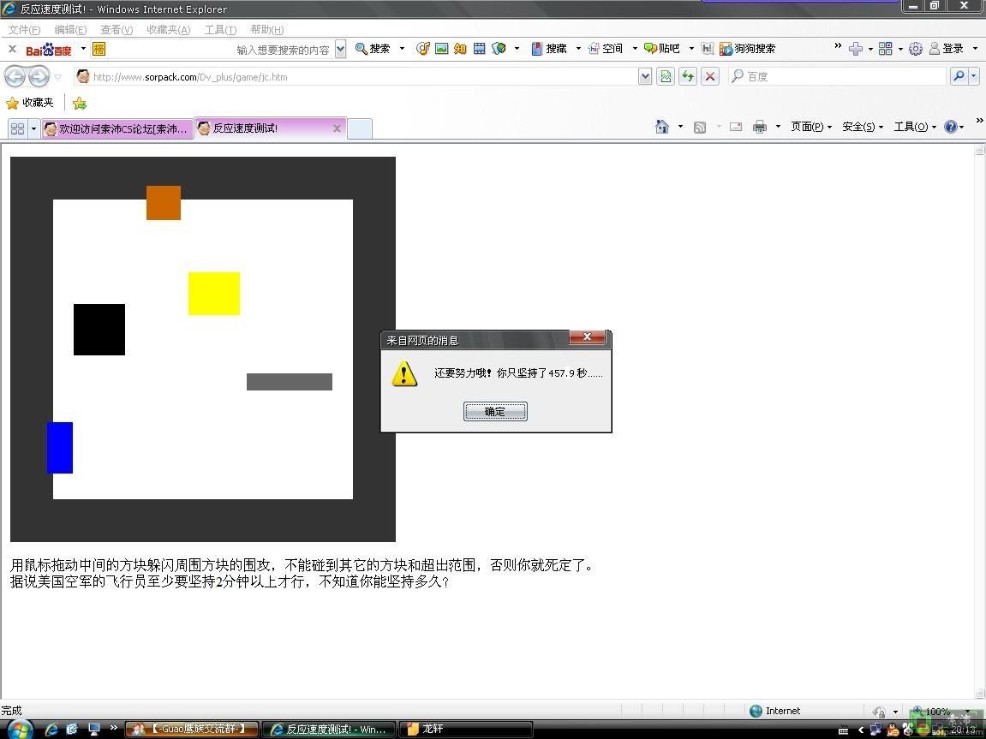Open the help question mark icon
986x739 pixels.
950,127
